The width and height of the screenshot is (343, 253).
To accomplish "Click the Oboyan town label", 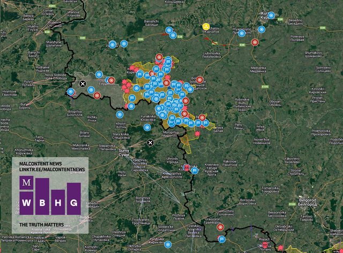I will (275, 102).
